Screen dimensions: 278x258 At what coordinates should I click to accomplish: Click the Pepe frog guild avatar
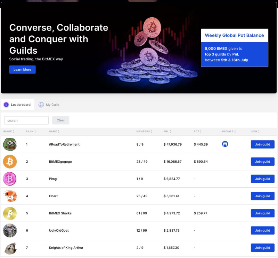point(10,144)
